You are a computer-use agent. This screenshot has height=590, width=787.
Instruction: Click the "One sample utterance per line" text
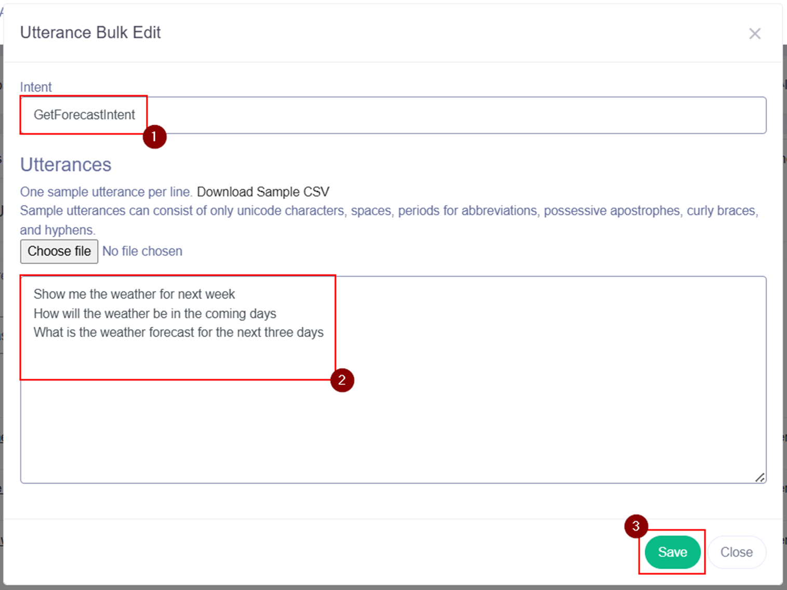[x=106, y=192]
